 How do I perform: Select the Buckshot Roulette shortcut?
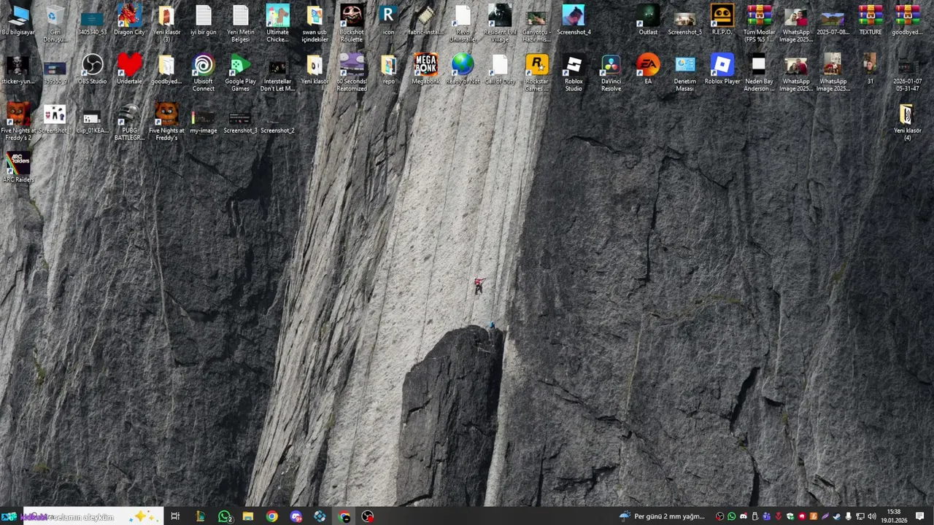(352, 23)
